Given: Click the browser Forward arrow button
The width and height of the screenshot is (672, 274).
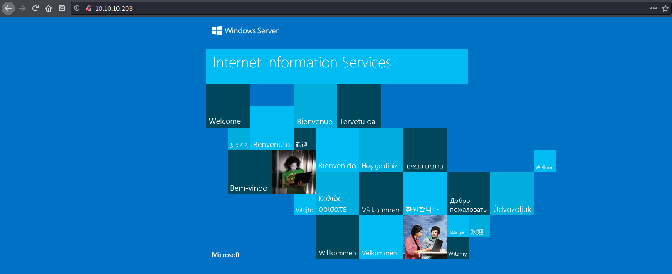Looking at the screenshot, I should [x=22, y=8].
